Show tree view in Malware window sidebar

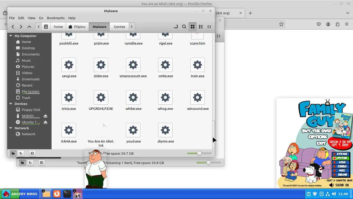[x=21, y=153]
